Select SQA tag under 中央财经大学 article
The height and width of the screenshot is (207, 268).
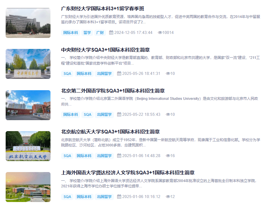point(67,74)
